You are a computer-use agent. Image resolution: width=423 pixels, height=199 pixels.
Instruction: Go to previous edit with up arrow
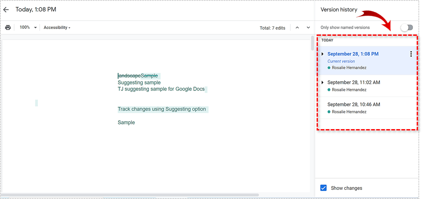pyautogui.click(x=297, y=28)
